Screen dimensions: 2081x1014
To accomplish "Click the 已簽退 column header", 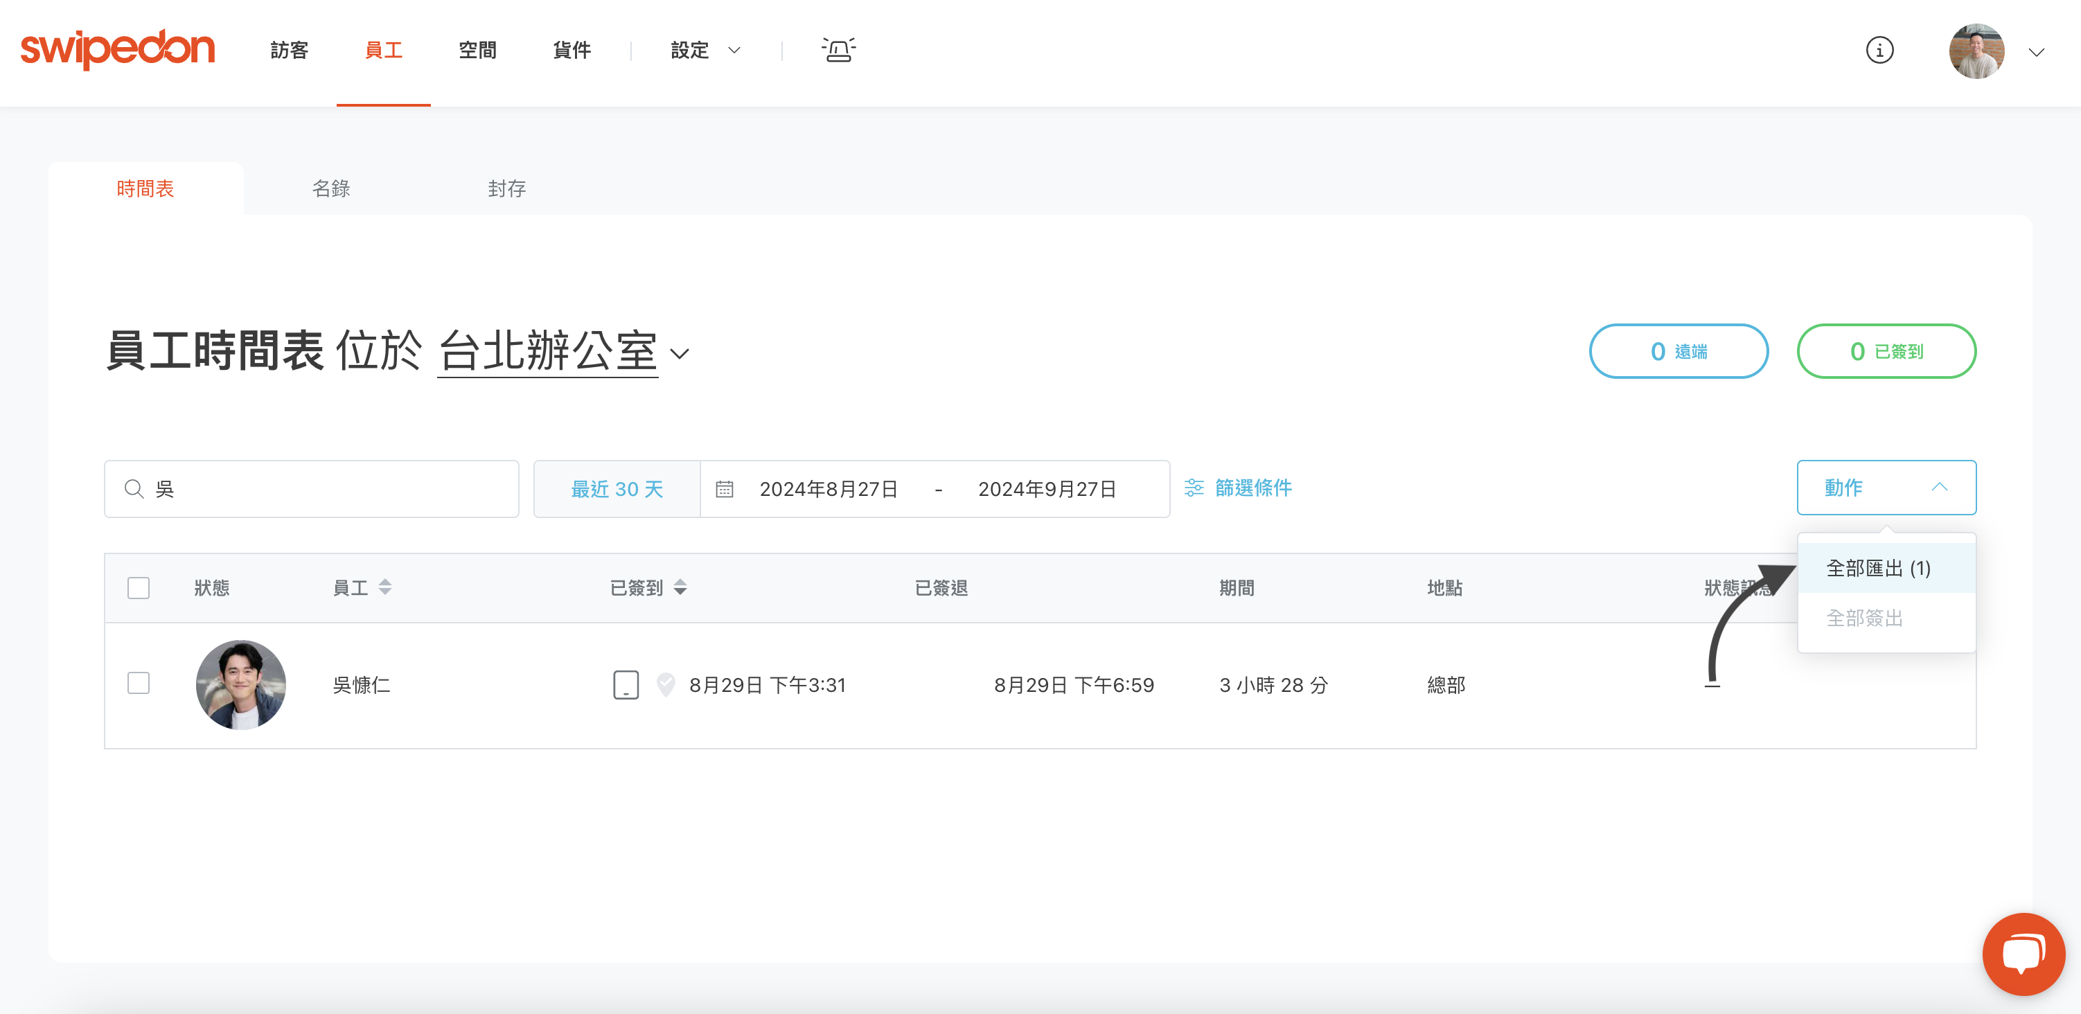I will 941,587.
